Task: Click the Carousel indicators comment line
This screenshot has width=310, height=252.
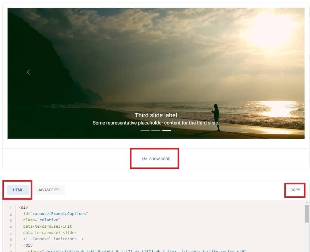Action: click(53, 239)
